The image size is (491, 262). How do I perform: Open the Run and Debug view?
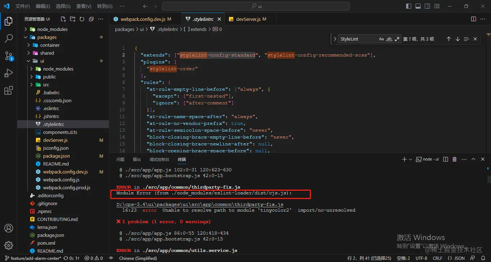pos(9,73)
